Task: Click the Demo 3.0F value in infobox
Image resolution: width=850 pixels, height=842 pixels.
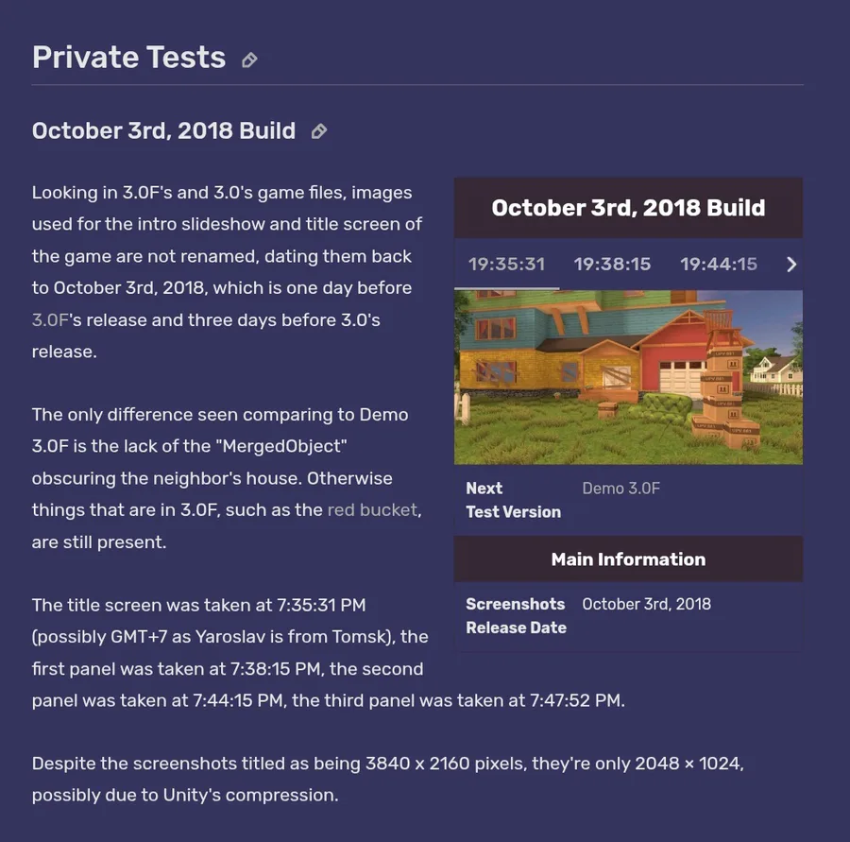Action: click(x=620, y=489)
